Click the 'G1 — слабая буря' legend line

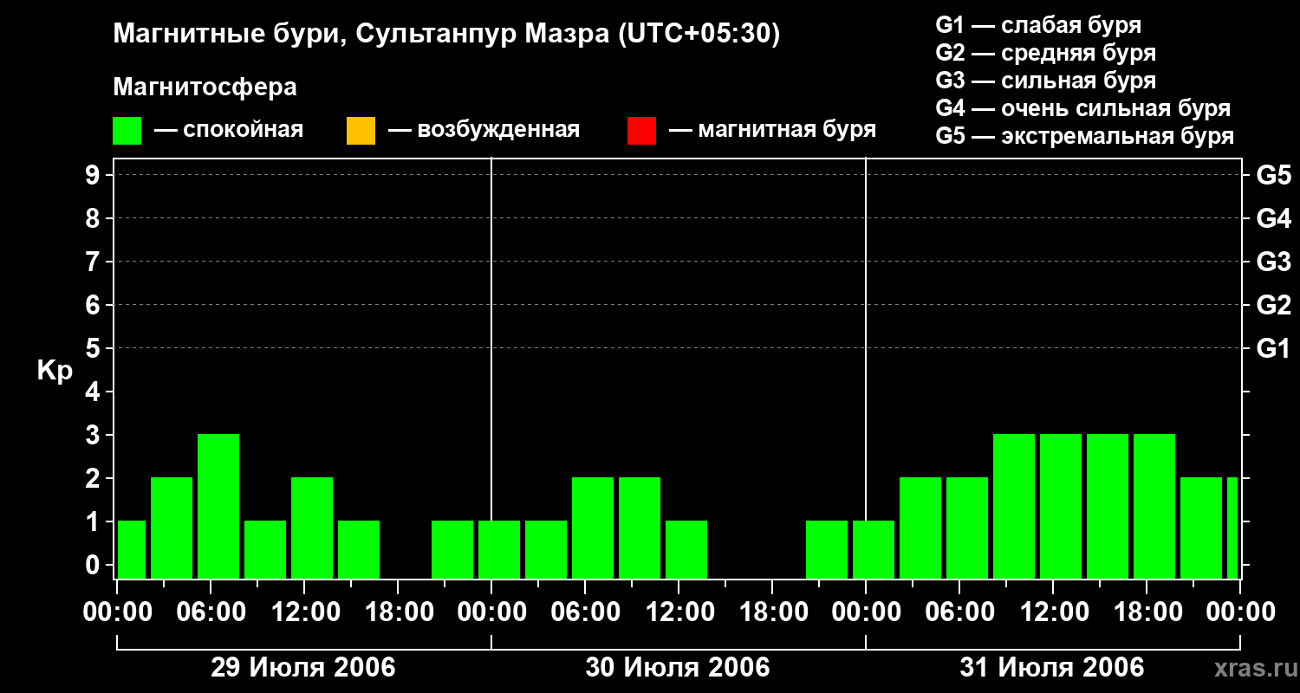pos(1038,25)
